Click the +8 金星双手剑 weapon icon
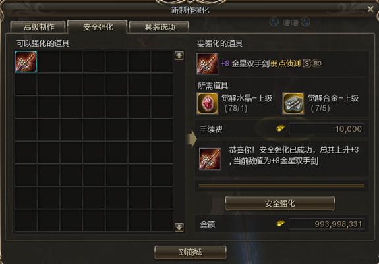This screenshot has height=264, width=379. 207,64
